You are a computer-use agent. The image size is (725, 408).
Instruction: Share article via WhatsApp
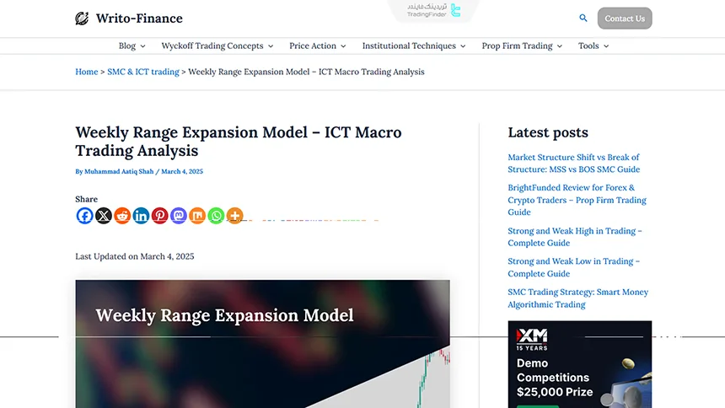coord(216,216)
